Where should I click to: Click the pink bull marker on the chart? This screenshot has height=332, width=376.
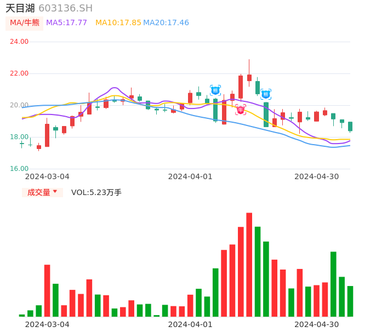[241, 110]
